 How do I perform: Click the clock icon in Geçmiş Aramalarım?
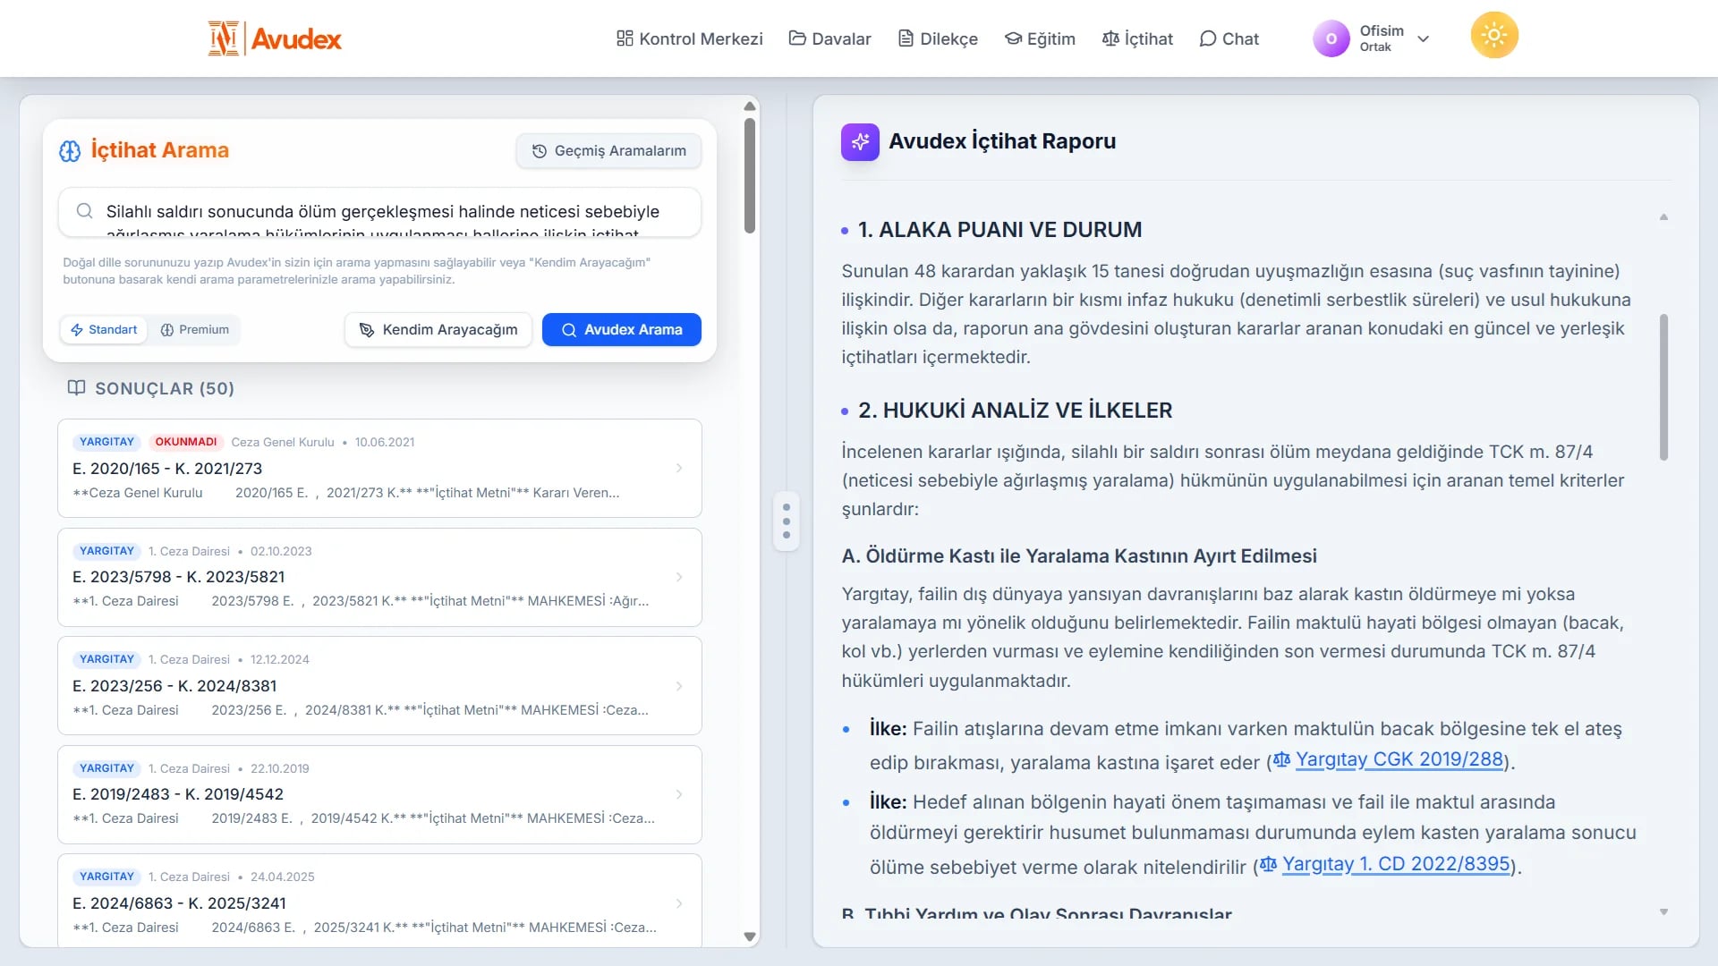coord(538,150)
